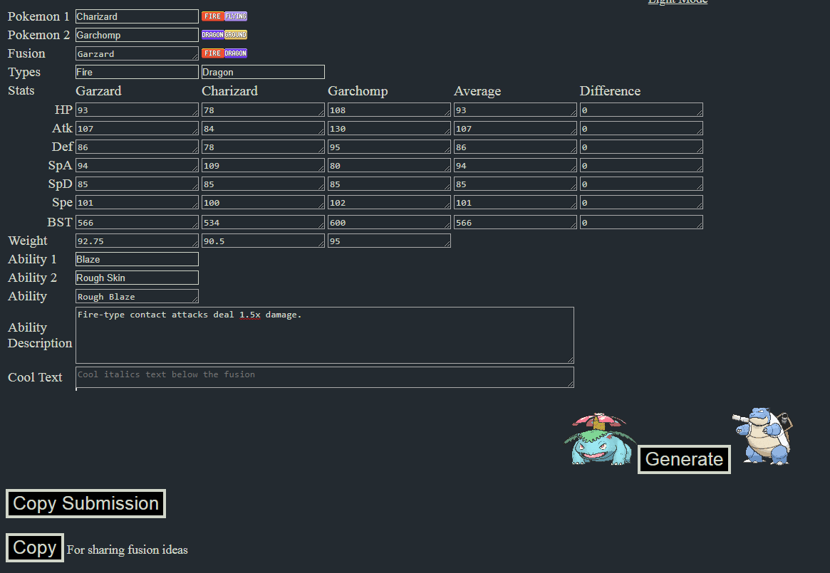Click the Garchomp BST field showing 600
830x573 pixels.
tap(389, 222)
